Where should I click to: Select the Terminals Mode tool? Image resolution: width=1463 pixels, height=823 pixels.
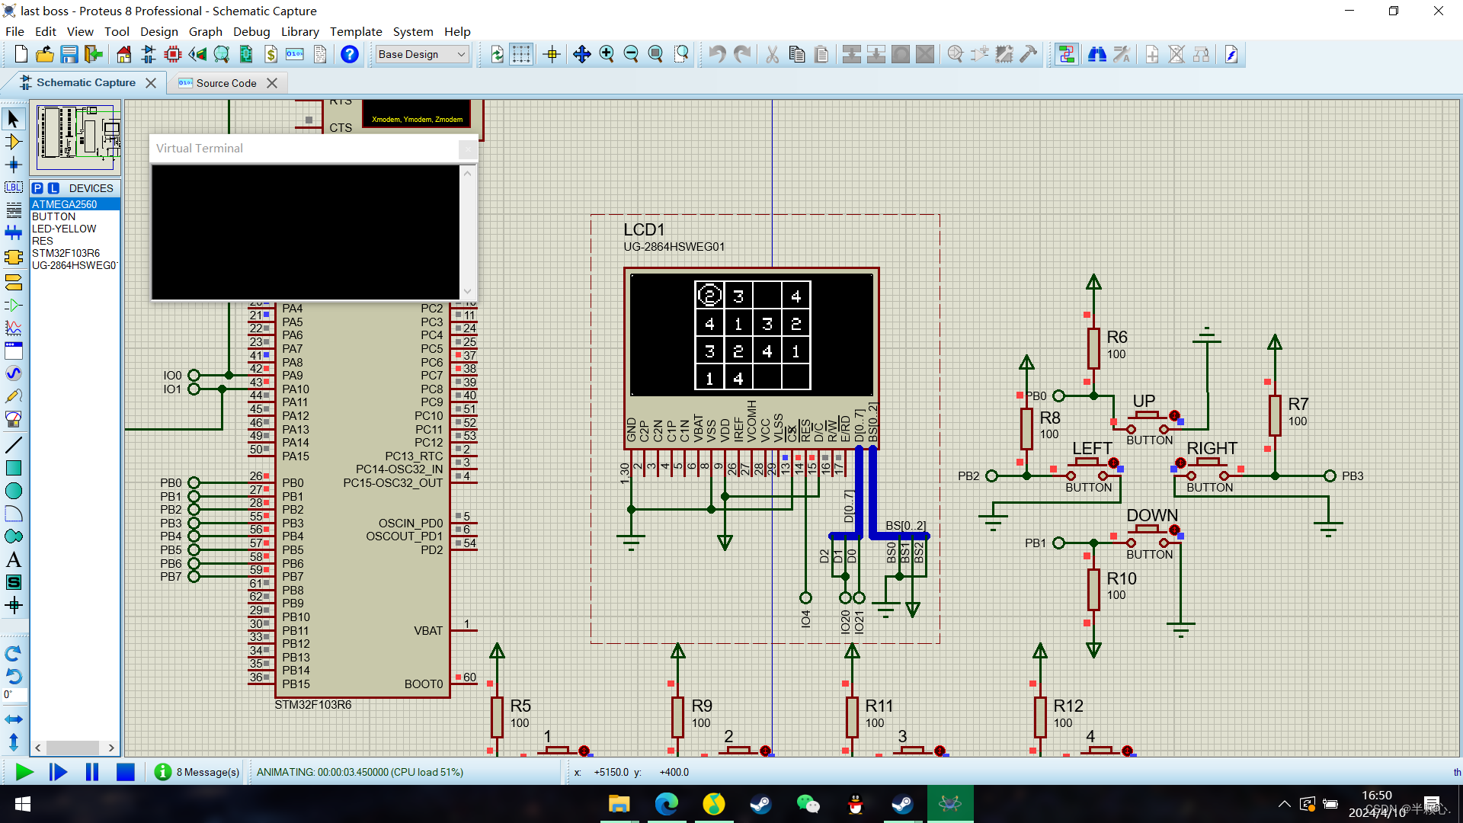(13, 283)
